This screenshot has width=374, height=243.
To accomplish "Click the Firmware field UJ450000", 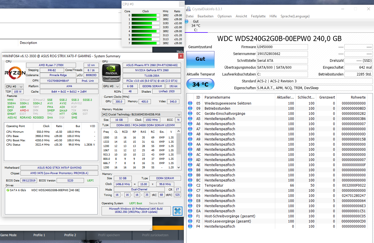I will [x=282, y=47].
